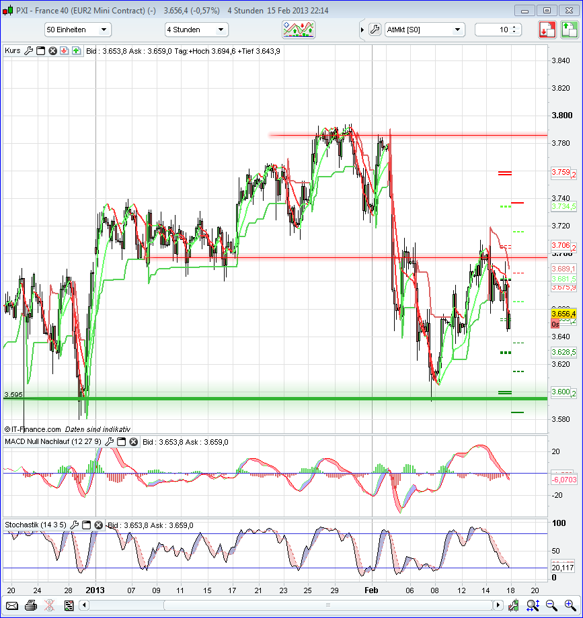The width and height of the screenshot is (583, 618).
Task: Close the Stochastik indicator panel
Action: click(99, 525)
